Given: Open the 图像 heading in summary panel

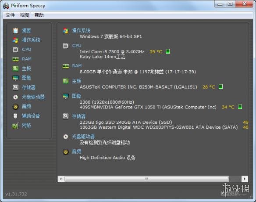Looking at the screenshot, I should [x=76, y=96].
